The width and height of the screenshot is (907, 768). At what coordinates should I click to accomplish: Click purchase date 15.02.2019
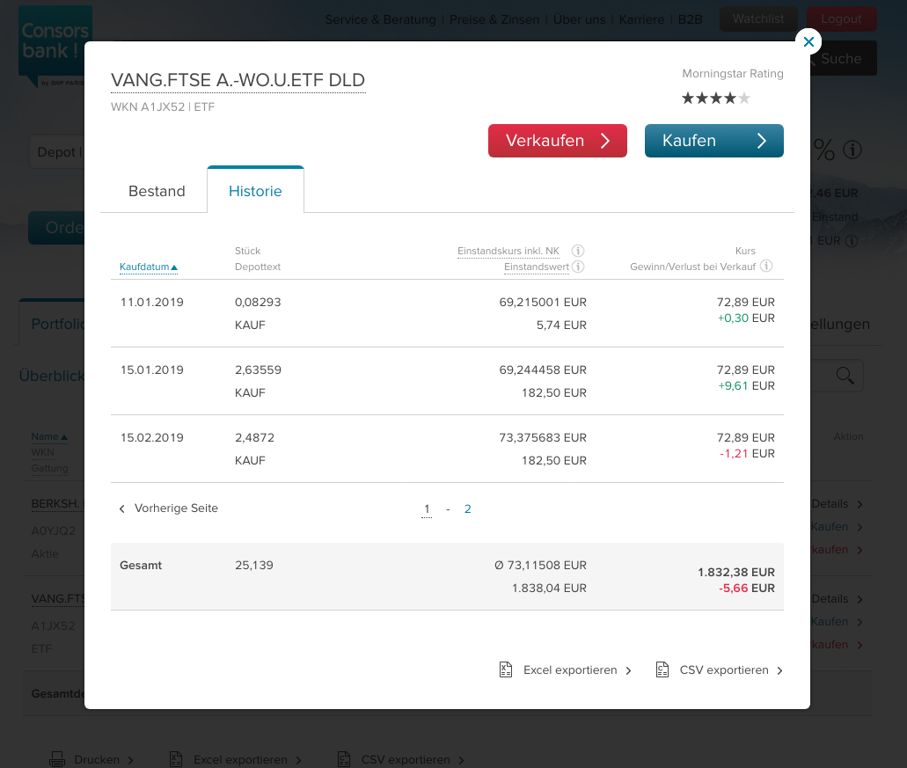151,437
